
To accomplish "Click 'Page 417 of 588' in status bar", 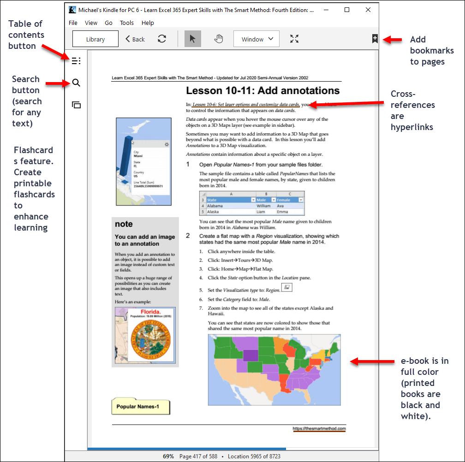I will 198,456.
